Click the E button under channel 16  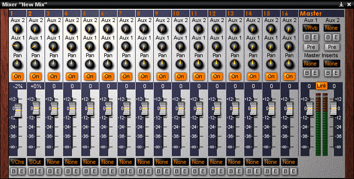(293, 171)
